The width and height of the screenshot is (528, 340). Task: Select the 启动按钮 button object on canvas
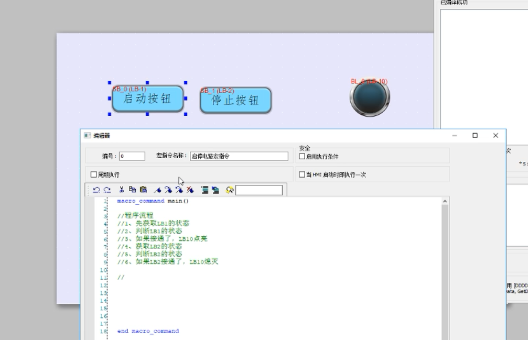point(147,100)
